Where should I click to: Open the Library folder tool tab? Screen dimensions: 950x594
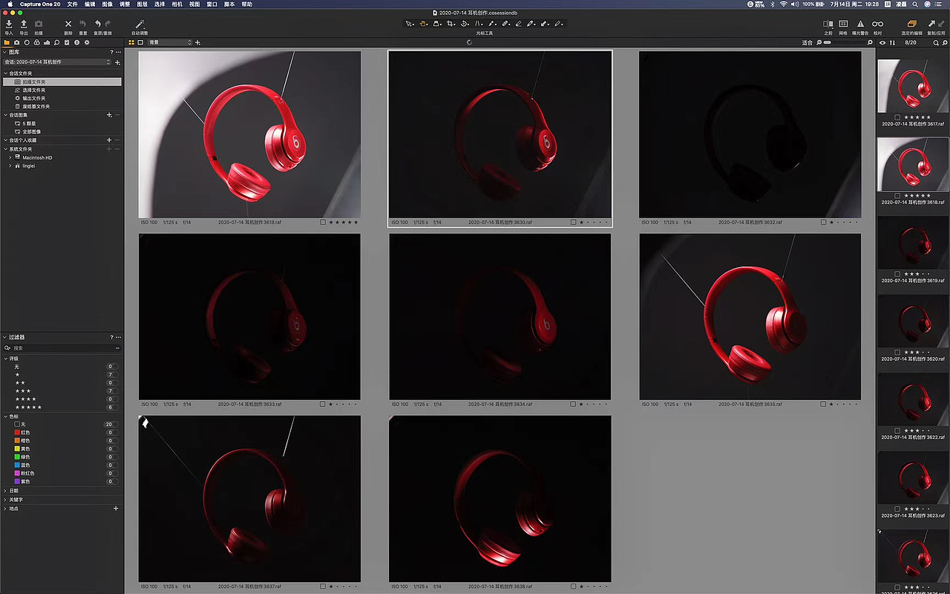pos(7,42)
